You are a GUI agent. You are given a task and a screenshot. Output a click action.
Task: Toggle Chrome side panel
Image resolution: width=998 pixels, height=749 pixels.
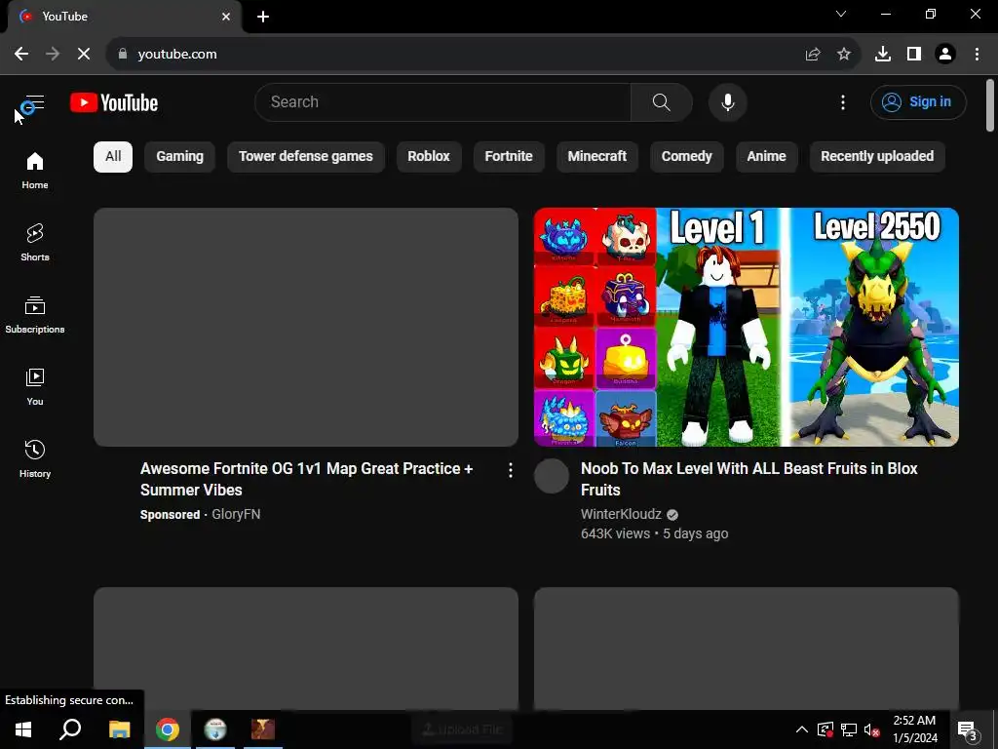914,55
